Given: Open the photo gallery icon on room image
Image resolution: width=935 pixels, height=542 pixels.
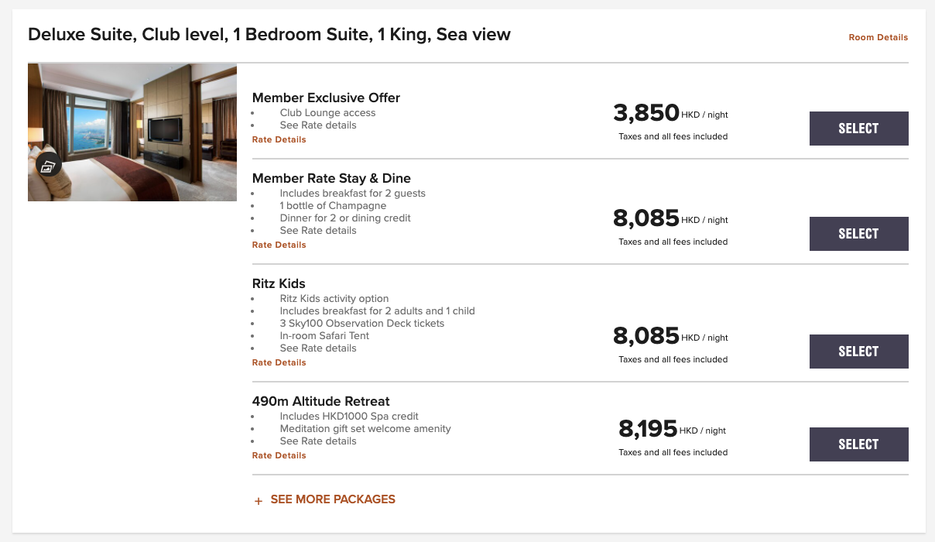Looking at the screenshot, I should coord(48,165).
